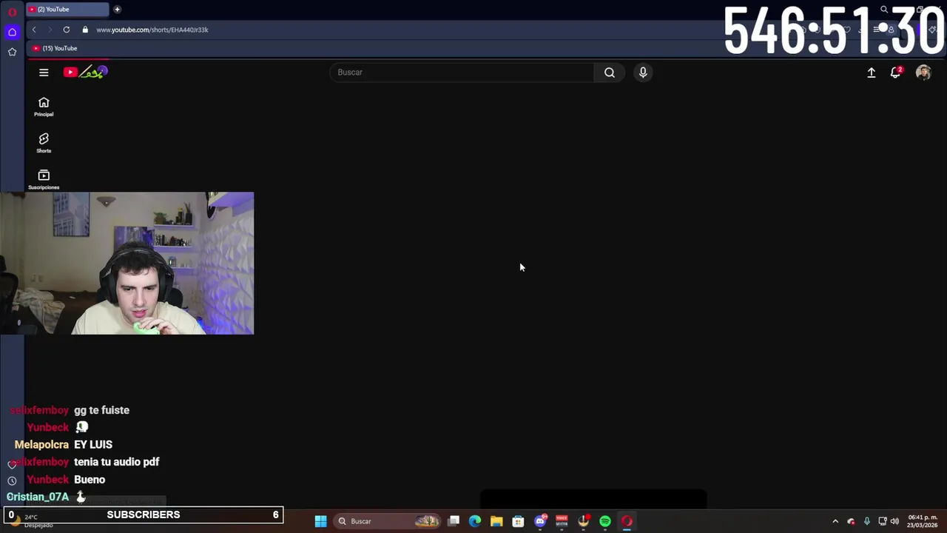
Task: Launch Microsoft Edge from the taskbar
Action: (475, 521)
